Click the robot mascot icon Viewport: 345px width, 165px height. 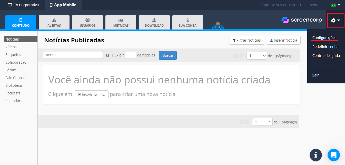pos(218,26)
